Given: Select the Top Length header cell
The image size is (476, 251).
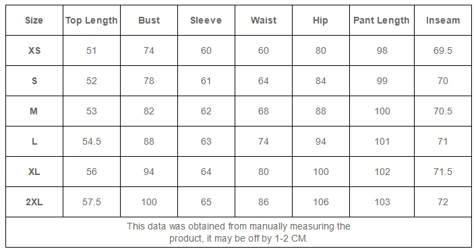Looking at the screenshot, I should pos(92,20).
